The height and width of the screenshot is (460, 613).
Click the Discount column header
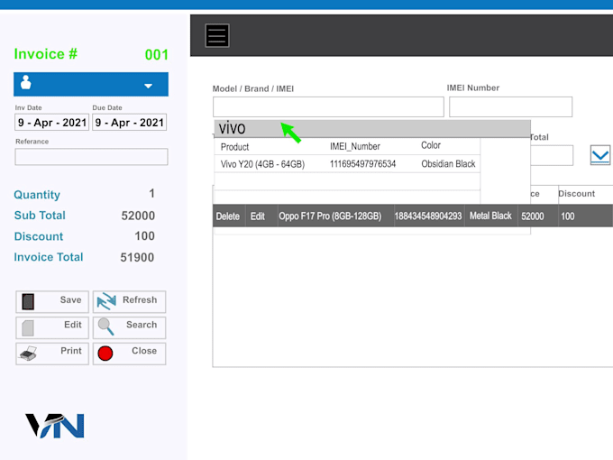coord(576,194)
